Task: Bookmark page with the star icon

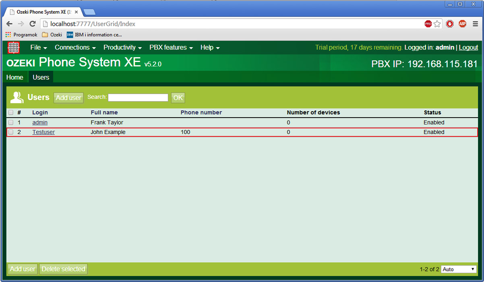Action: 437,24
